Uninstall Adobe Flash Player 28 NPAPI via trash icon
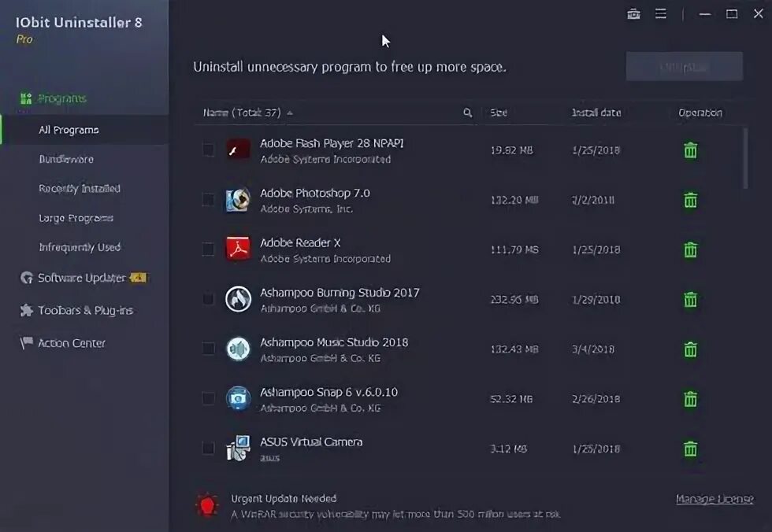The image size is (772, 532). tap(690, 150)
